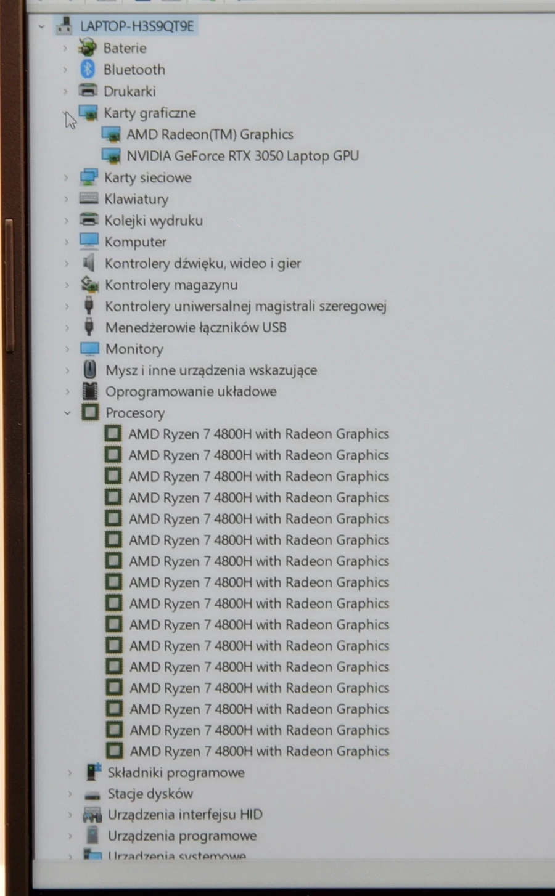Select the first AMD Ryzen 7 4800H entry
Viewport: 555px width, 896px height.
coord(258,434)
